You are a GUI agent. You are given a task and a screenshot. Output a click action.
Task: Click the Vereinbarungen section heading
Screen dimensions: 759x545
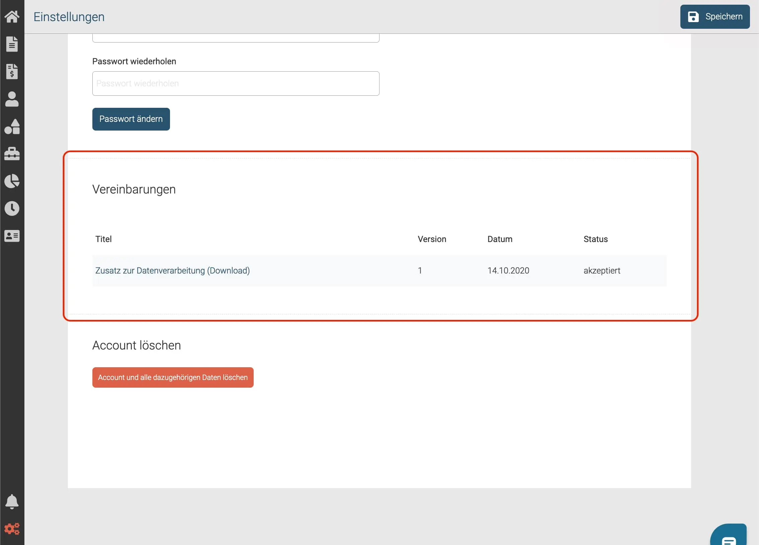tap(134, 189)
